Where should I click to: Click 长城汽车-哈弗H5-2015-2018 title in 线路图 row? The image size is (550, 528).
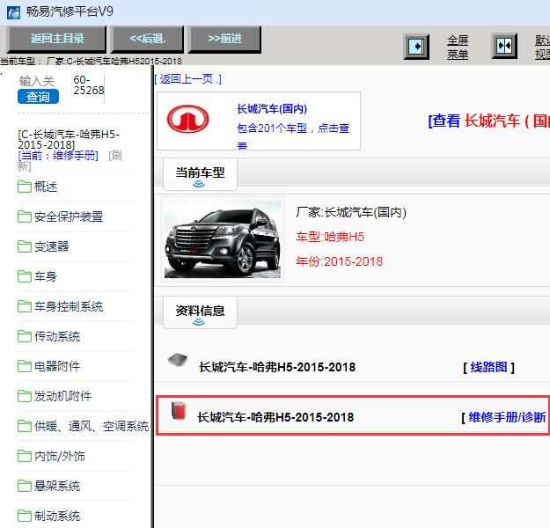point(277,367)
